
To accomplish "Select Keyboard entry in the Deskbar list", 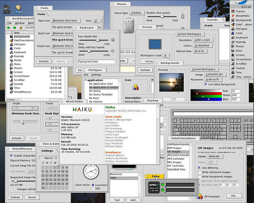I will (241, 38).
